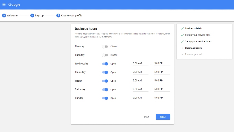
Task: Open Wednesday 9:00 AM opening time dropdown
Action: [x=140, y=63]
